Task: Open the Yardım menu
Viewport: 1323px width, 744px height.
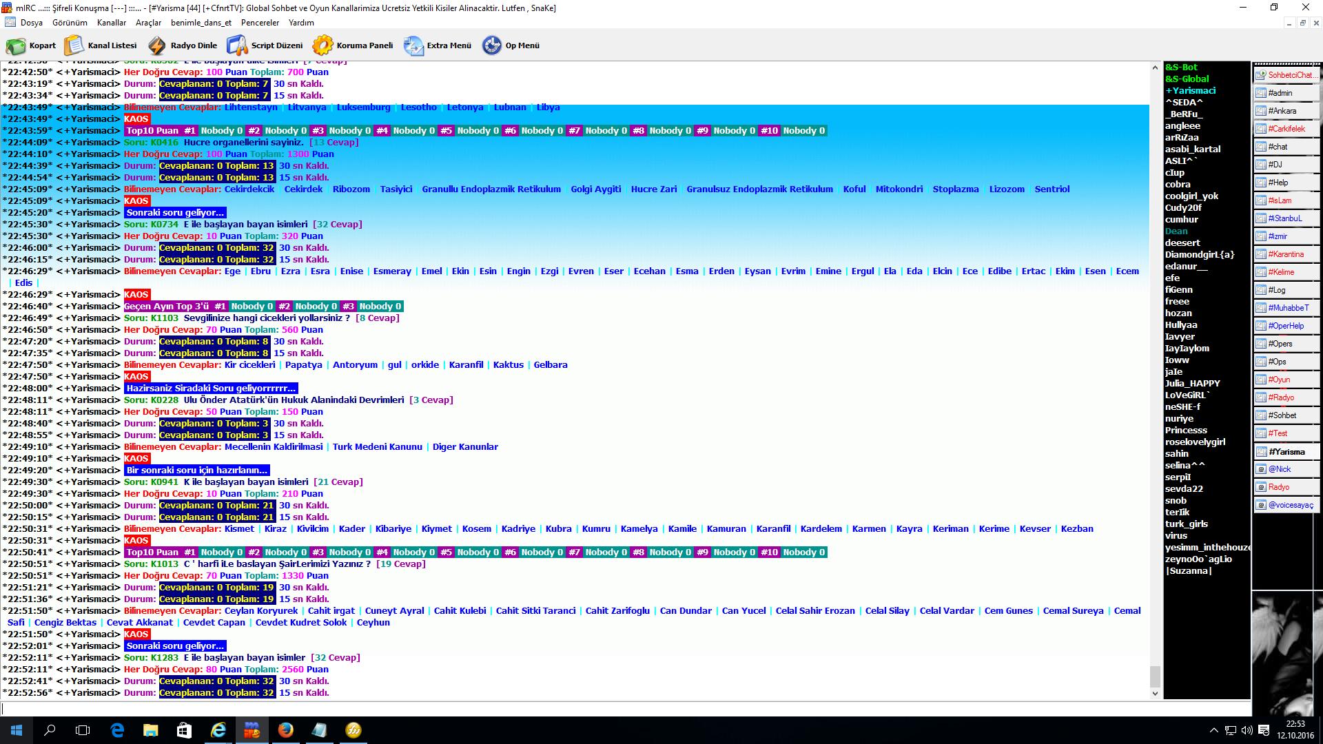Action: click(301, 23)
